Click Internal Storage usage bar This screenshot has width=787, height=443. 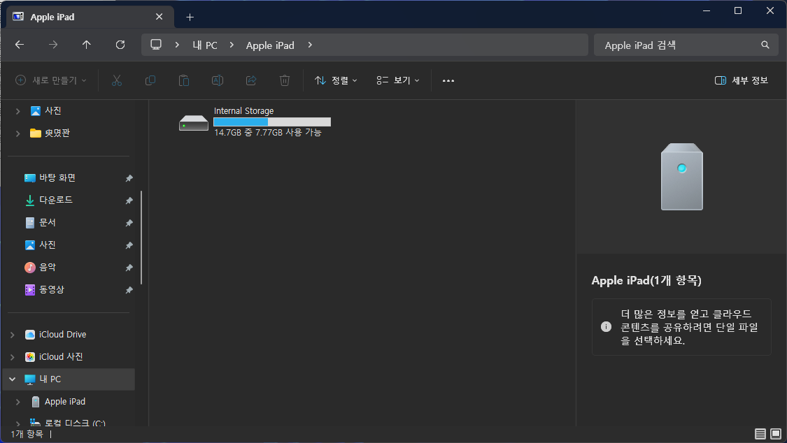(x=272, y=122)
